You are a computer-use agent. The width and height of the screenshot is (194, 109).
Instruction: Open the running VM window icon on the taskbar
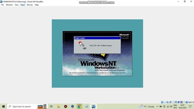(x=94, y=106)
